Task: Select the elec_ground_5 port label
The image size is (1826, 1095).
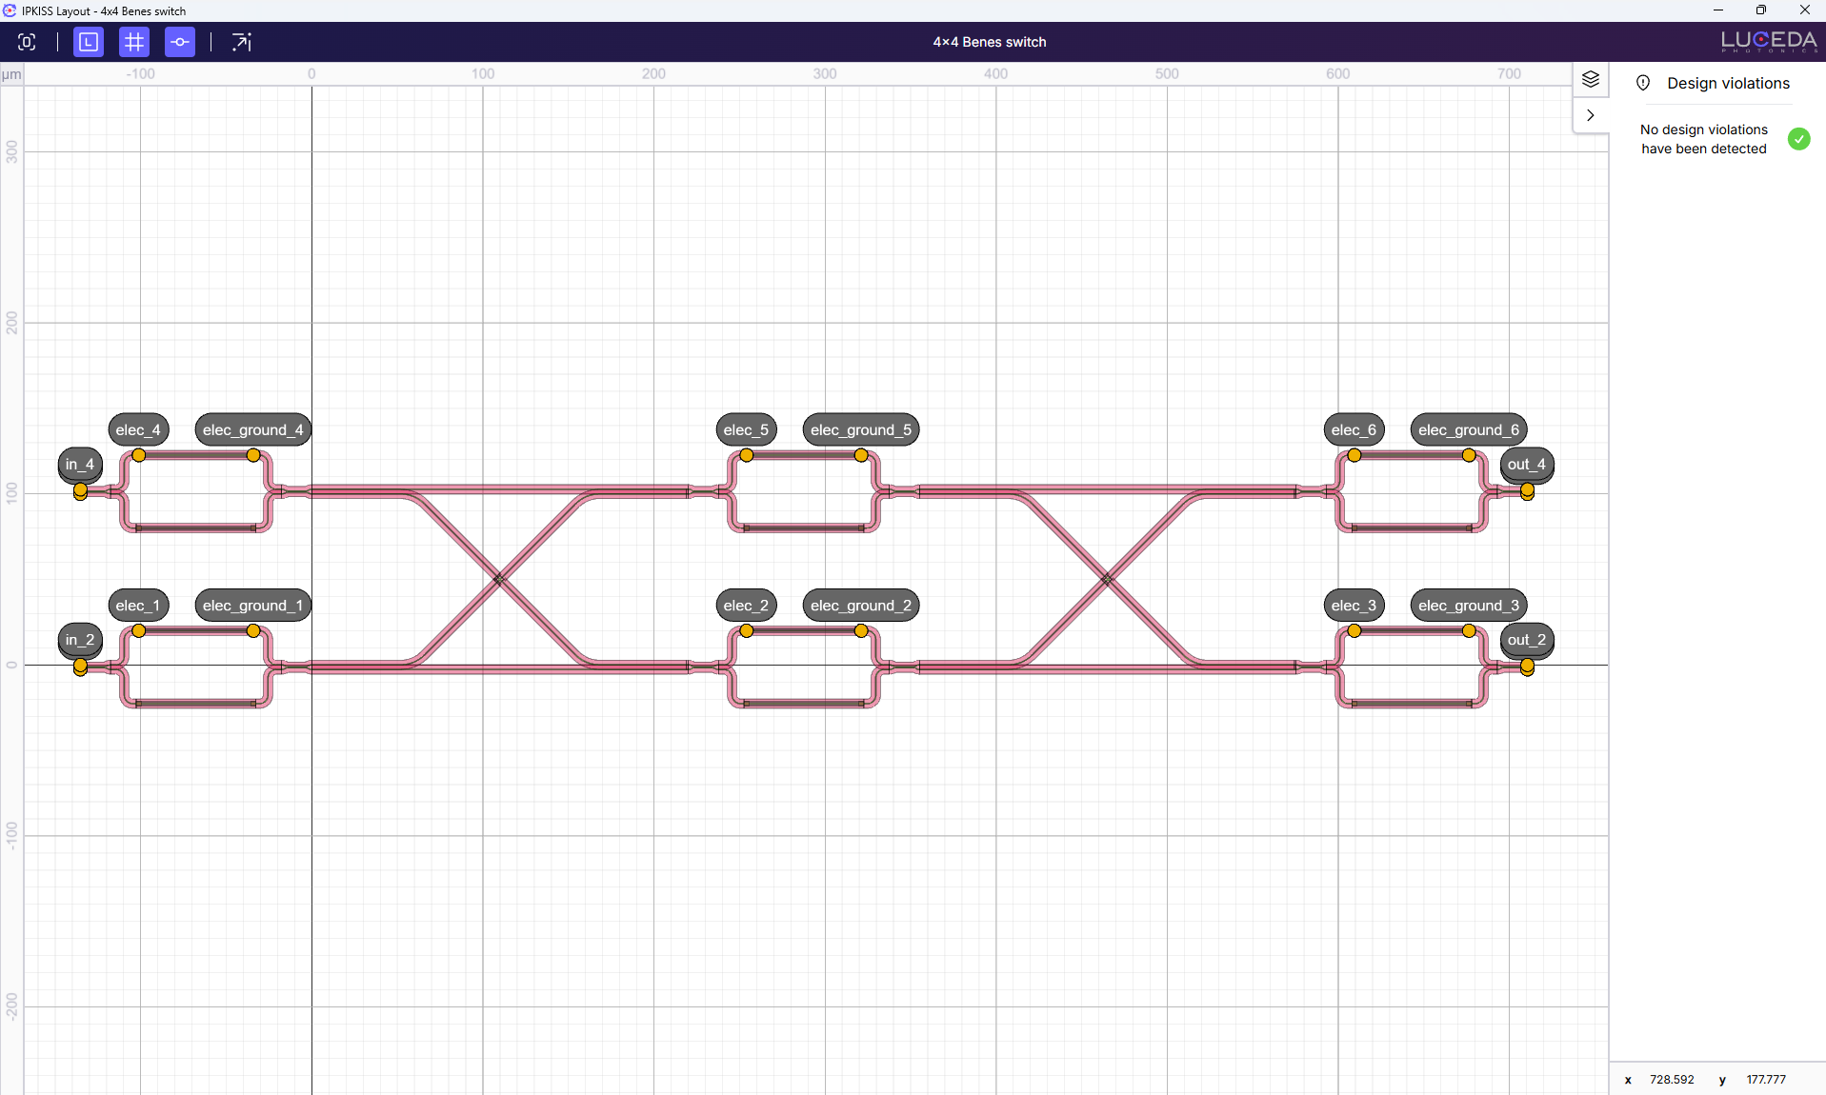Action: point(860,429)
